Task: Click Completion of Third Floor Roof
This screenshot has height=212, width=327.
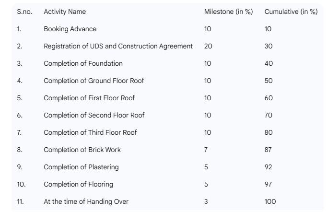Action: tap(90, 132)
